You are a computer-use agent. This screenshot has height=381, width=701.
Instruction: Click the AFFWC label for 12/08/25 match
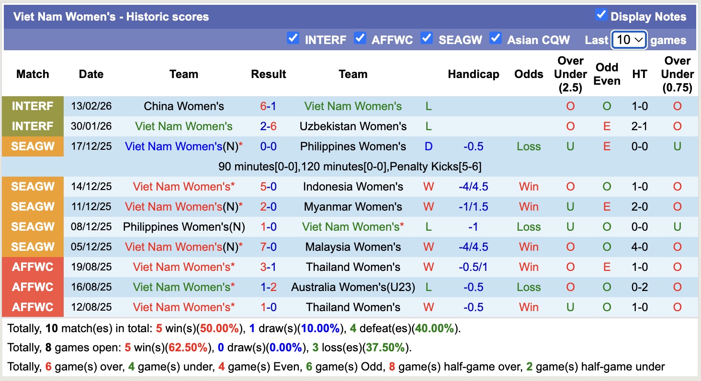click(x=33, y=307)
